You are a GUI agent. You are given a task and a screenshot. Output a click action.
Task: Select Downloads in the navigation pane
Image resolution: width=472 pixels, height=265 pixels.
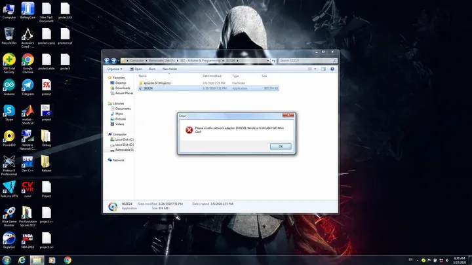pos(121,88)
